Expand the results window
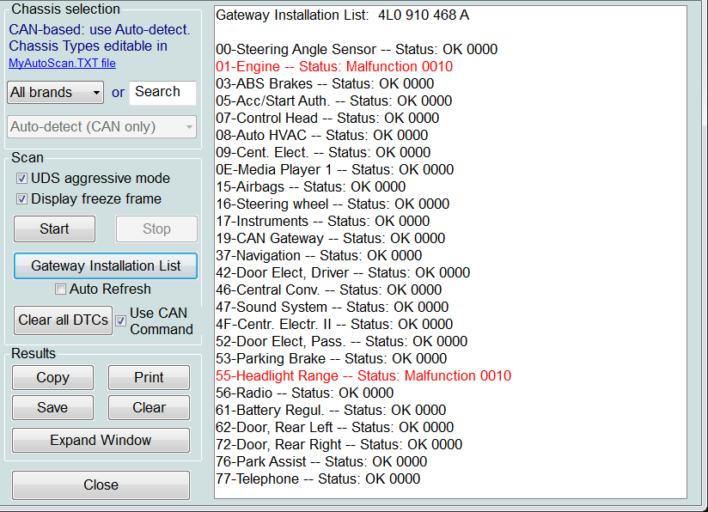Viewport: 708px width, 512px height. pos(101,440)
